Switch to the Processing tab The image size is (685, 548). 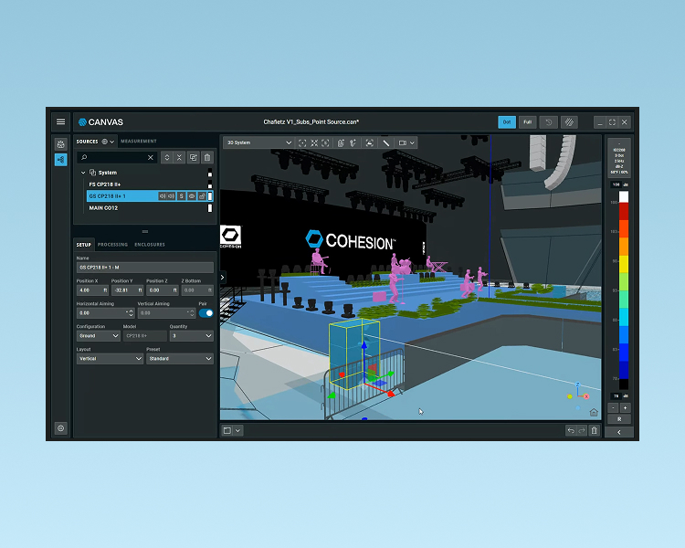point(112,245)
